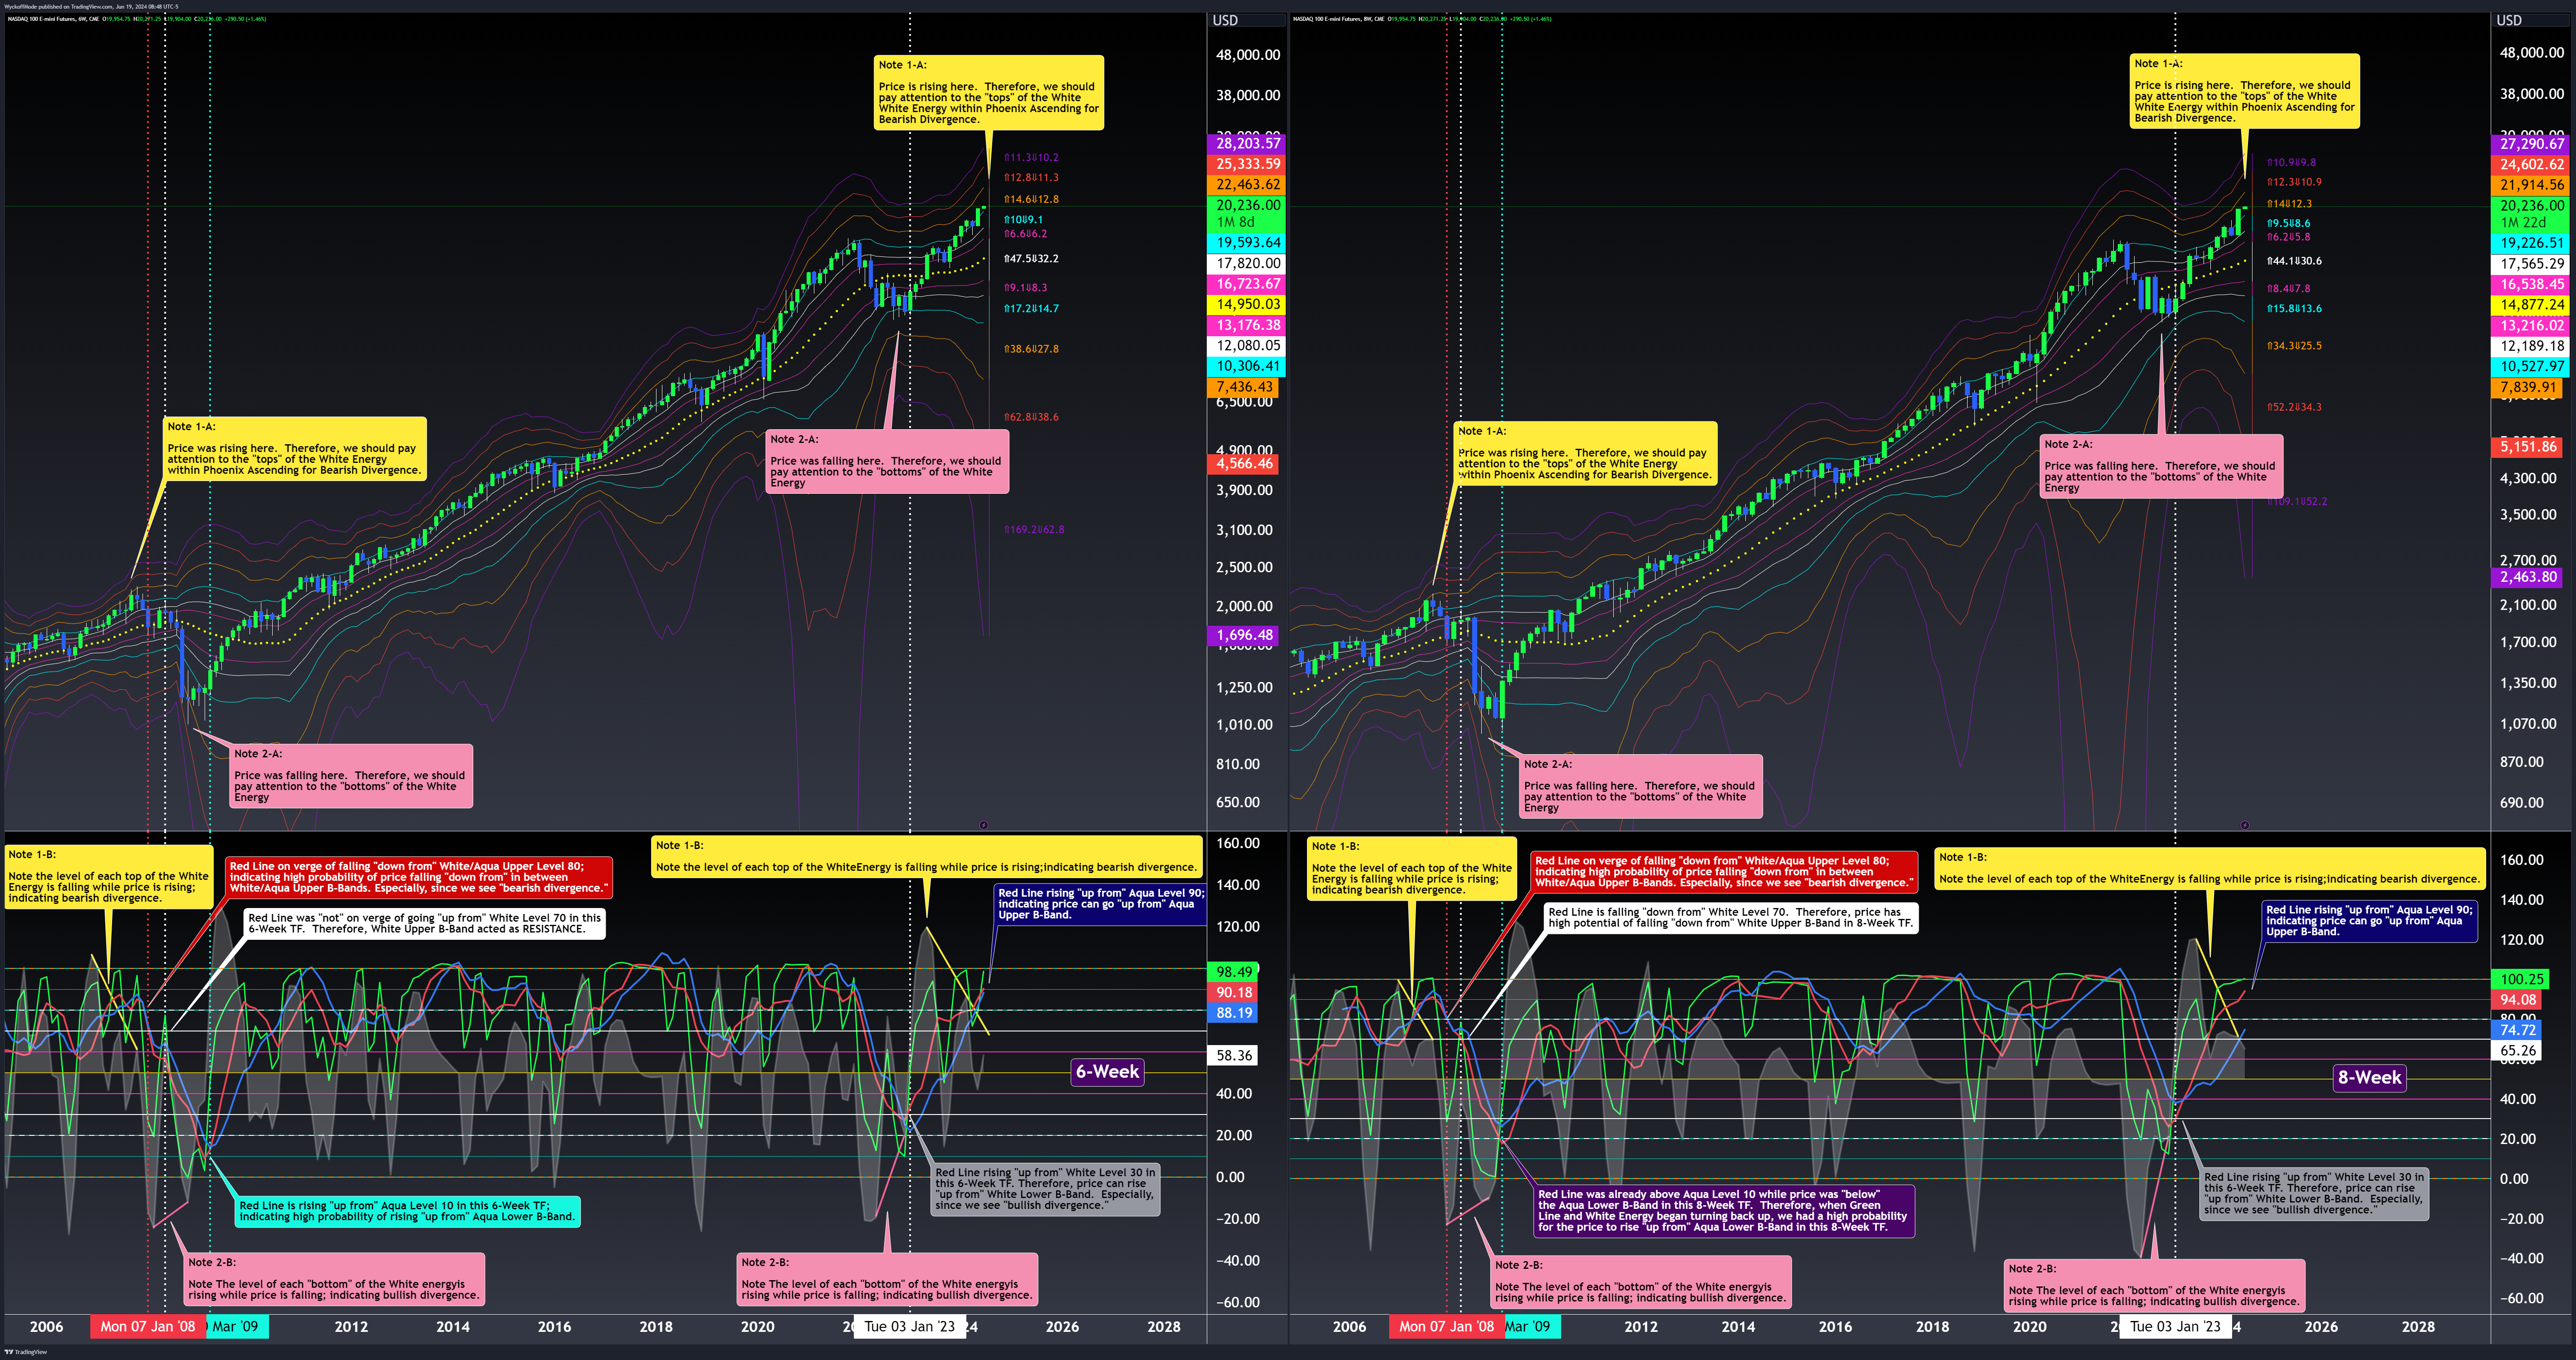Click the small purple circle marker under the 6-Week price chart

[984, 825]
